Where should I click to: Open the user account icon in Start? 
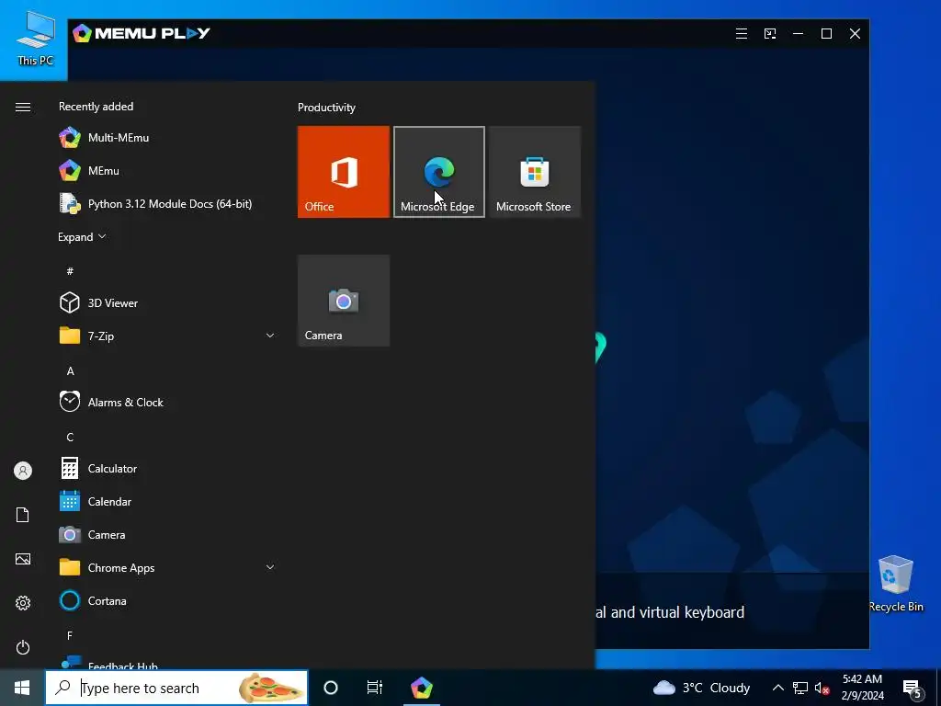tap(23, 471)
